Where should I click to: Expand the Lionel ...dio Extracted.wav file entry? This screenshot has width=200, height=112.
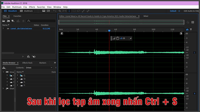click(x=3, y=28)
